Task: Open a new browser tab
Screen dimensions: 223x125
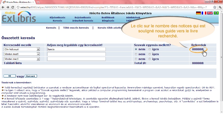Action: tap(38, 2)
